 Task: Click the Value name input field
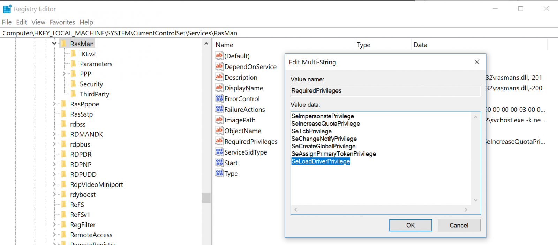coord(385,91)
